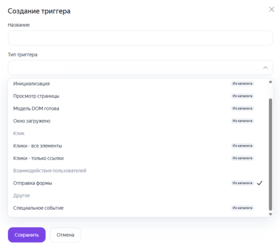Viewport: 280px width, 248px height.
Task: Click Из каталога badge on Инициализация row
Action: coord(243,84)
